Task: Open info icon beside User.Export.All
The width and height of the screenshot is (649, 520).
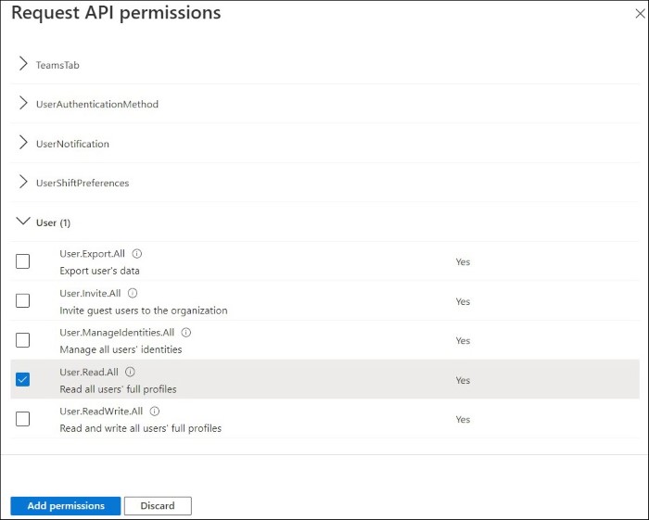Action: [136, 254]
